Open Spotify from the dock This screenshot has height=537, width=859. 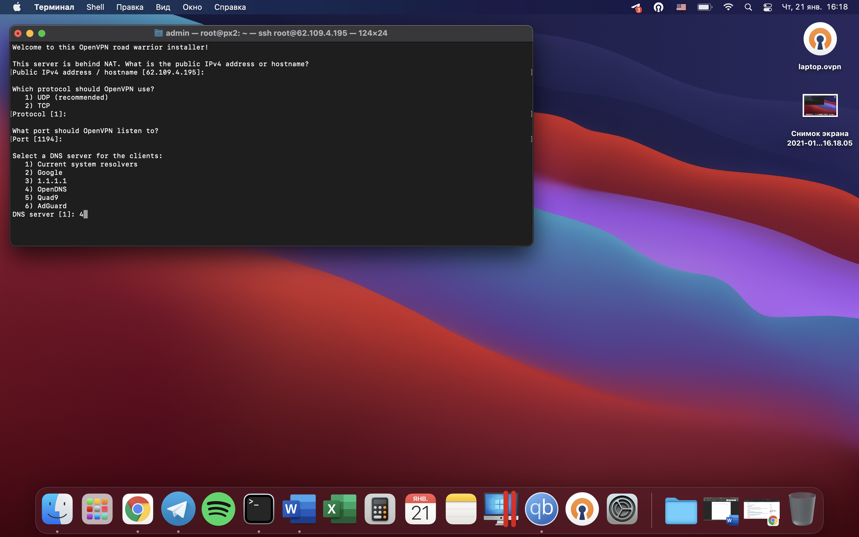pyautogui.click(x=218, y=509)
